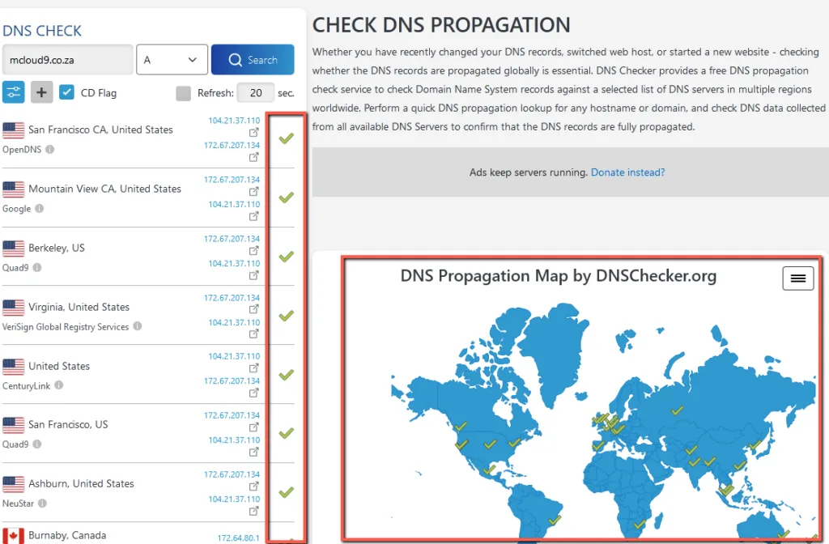Screen dimensions: 829x544
Task: Click 104.21.37.110 in Virginia VeriSign row
Action: click(x=234, y=322)
